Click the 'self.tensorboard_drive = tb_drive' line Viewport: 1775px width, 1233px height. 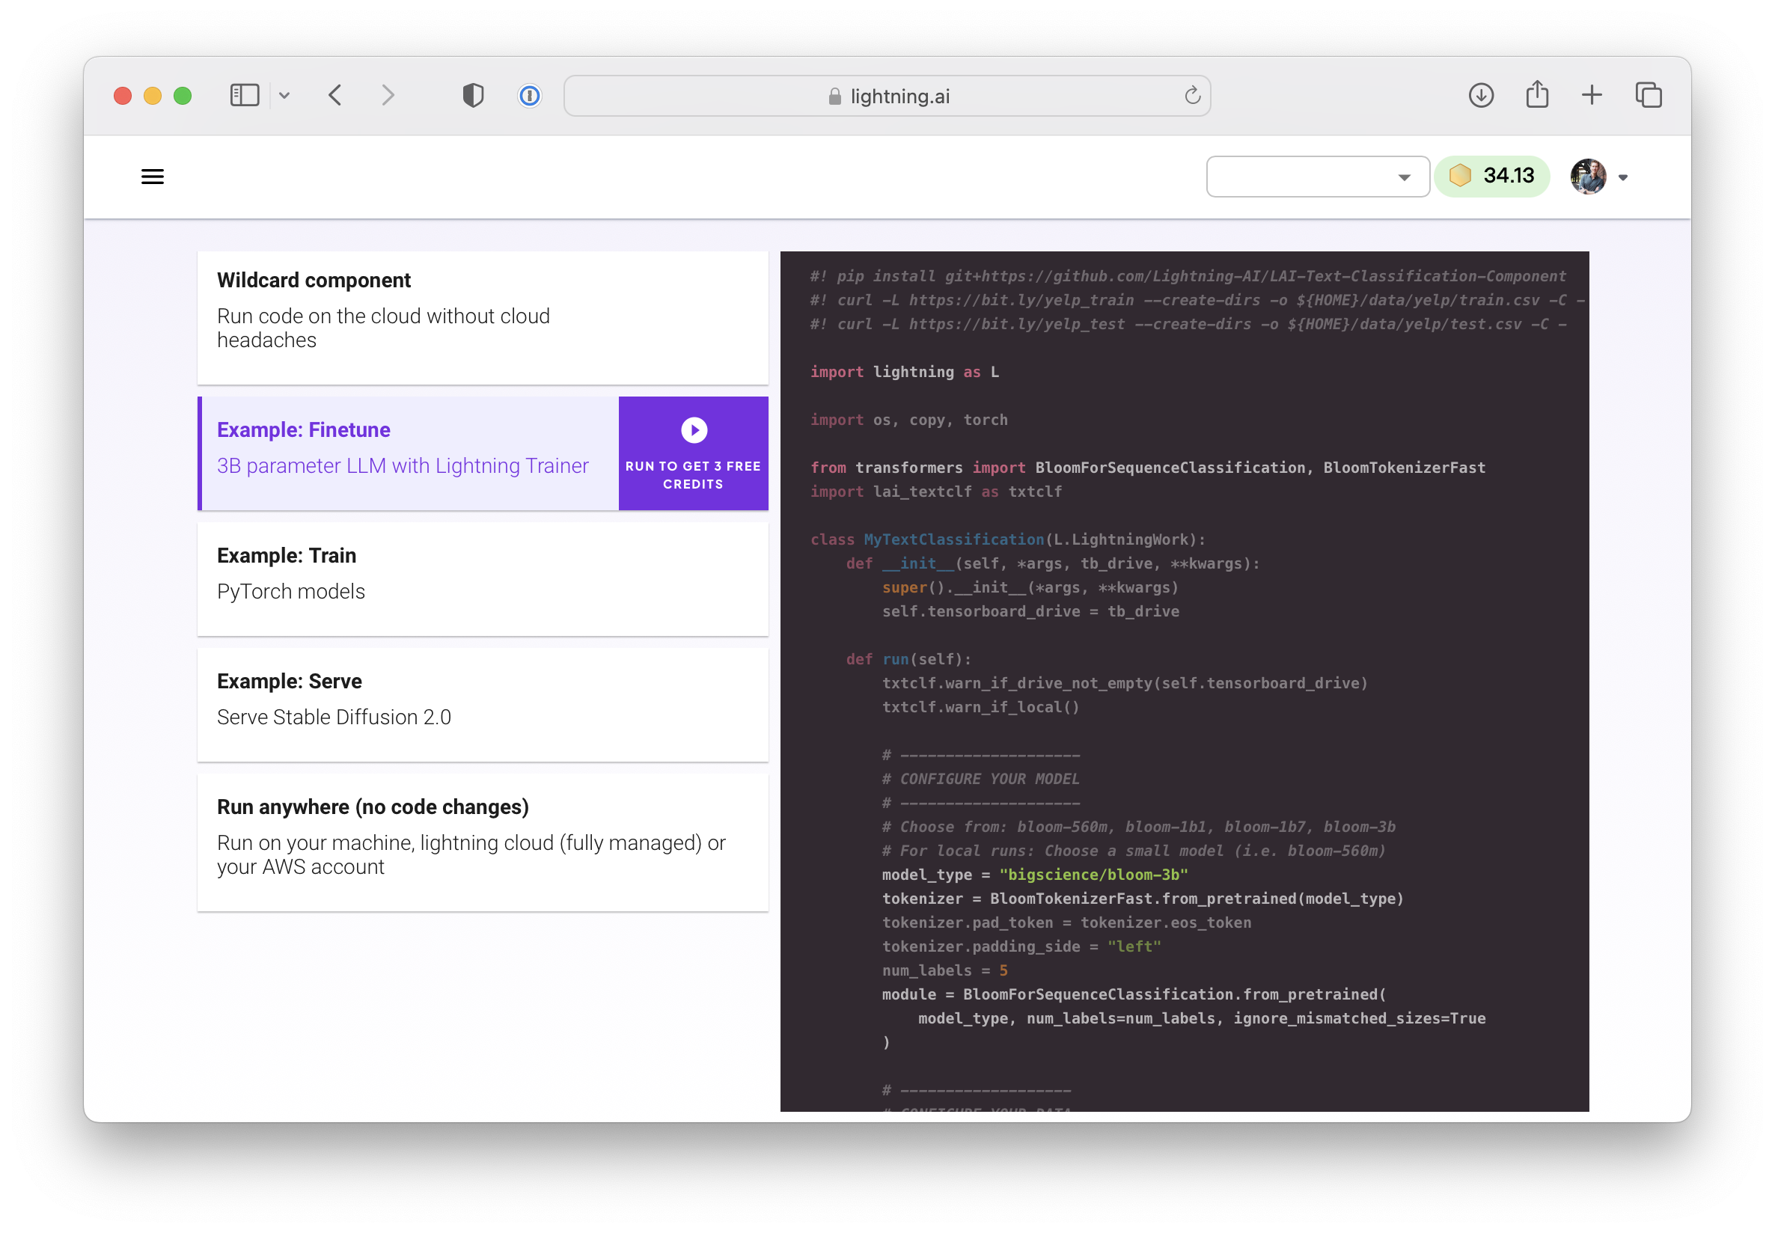(x=1030, y=612)
